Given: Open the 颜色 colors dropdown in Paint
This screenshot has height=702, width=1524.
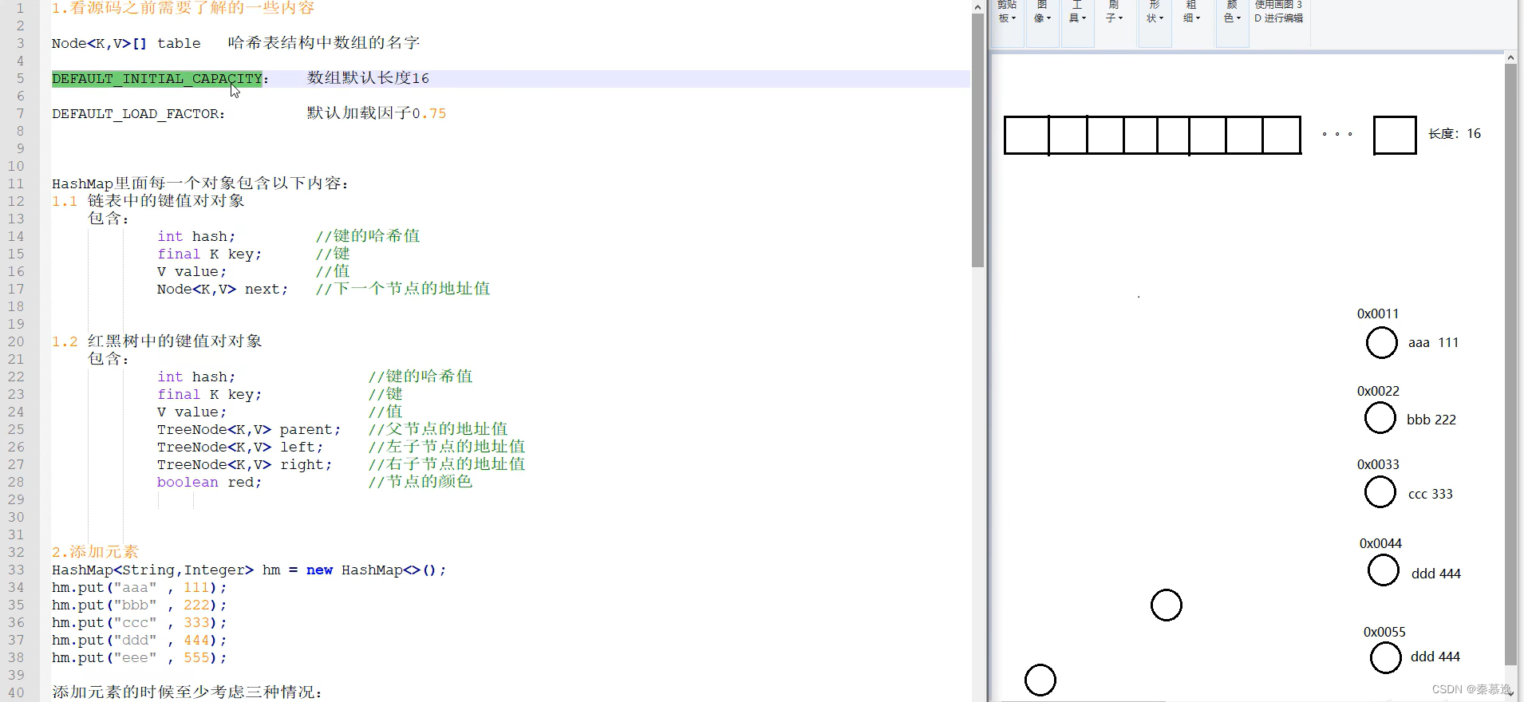Looking at the screenshot, I should (1232, 13).
